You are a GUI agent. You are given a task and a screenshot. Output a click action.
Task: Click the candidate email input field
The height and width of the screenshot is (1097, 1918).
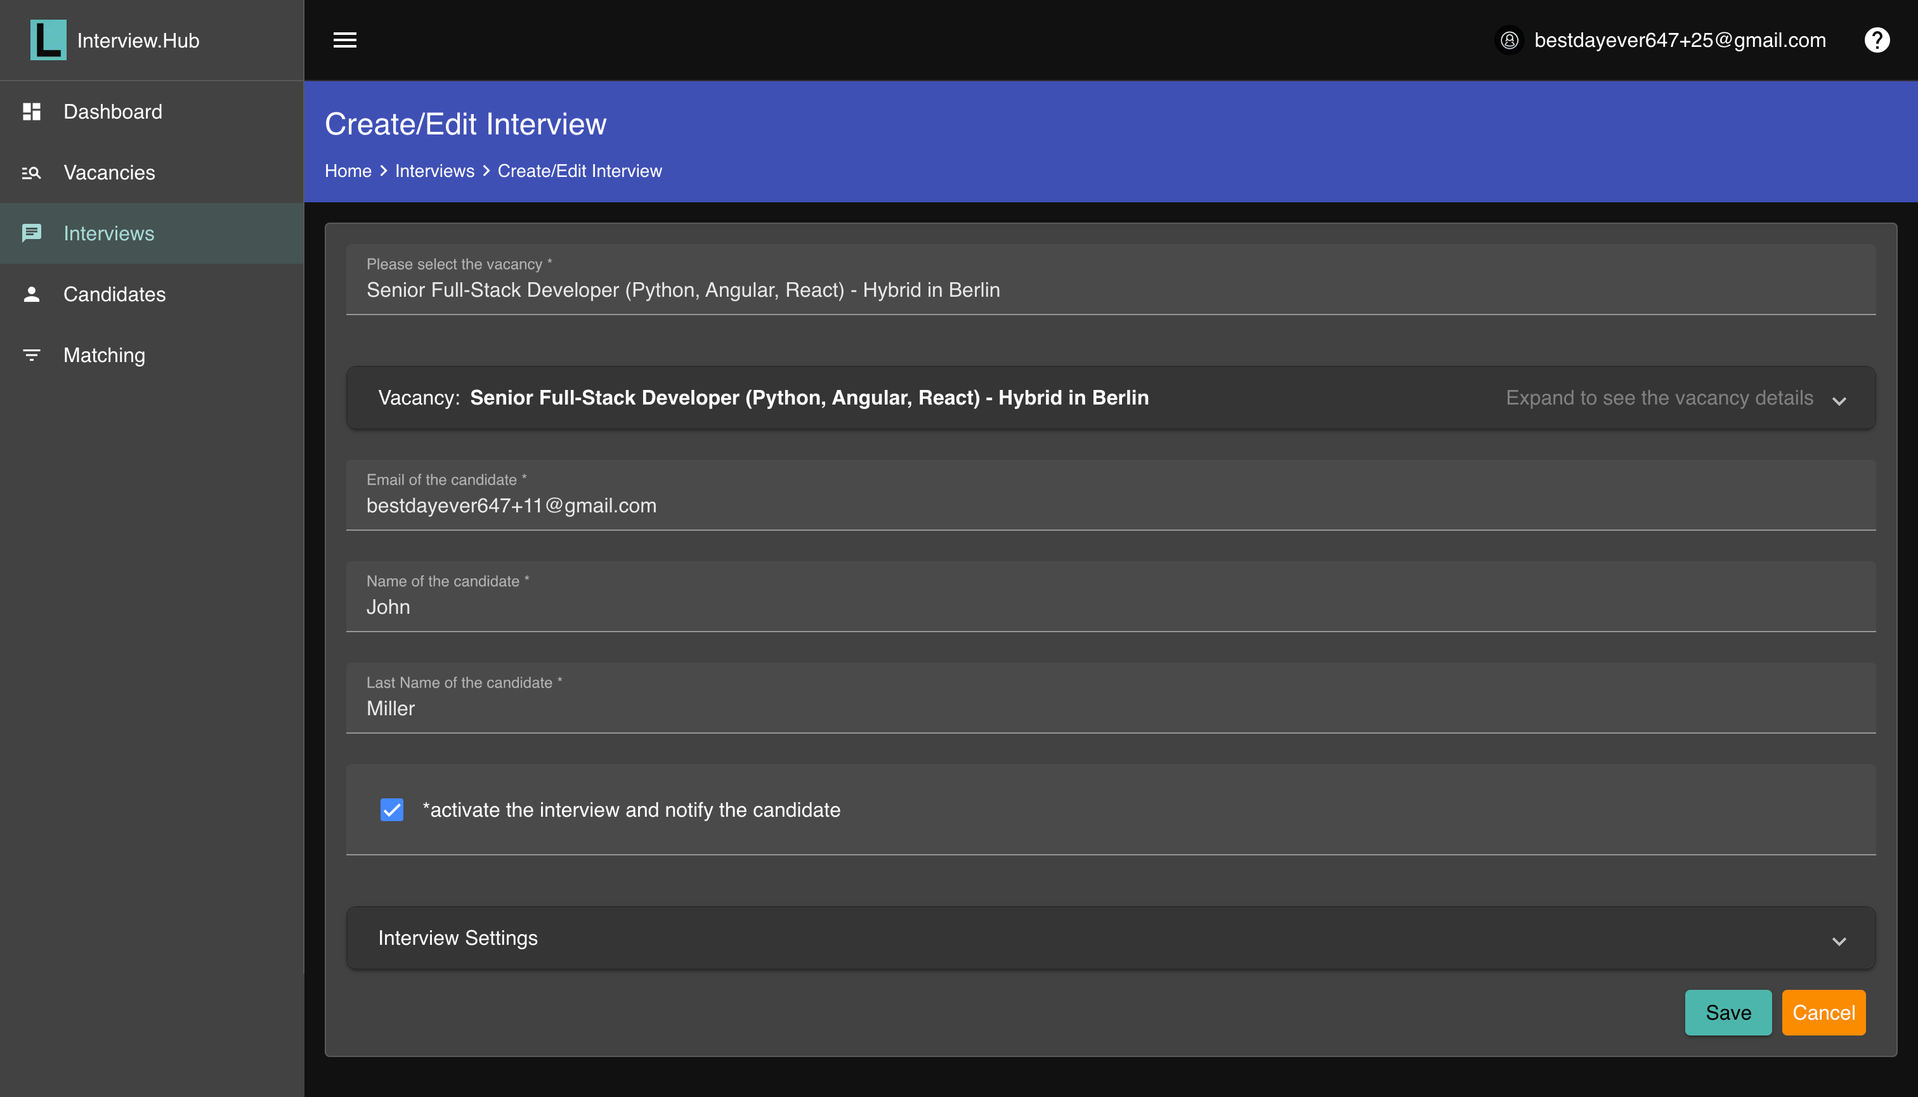point(1109,505)
